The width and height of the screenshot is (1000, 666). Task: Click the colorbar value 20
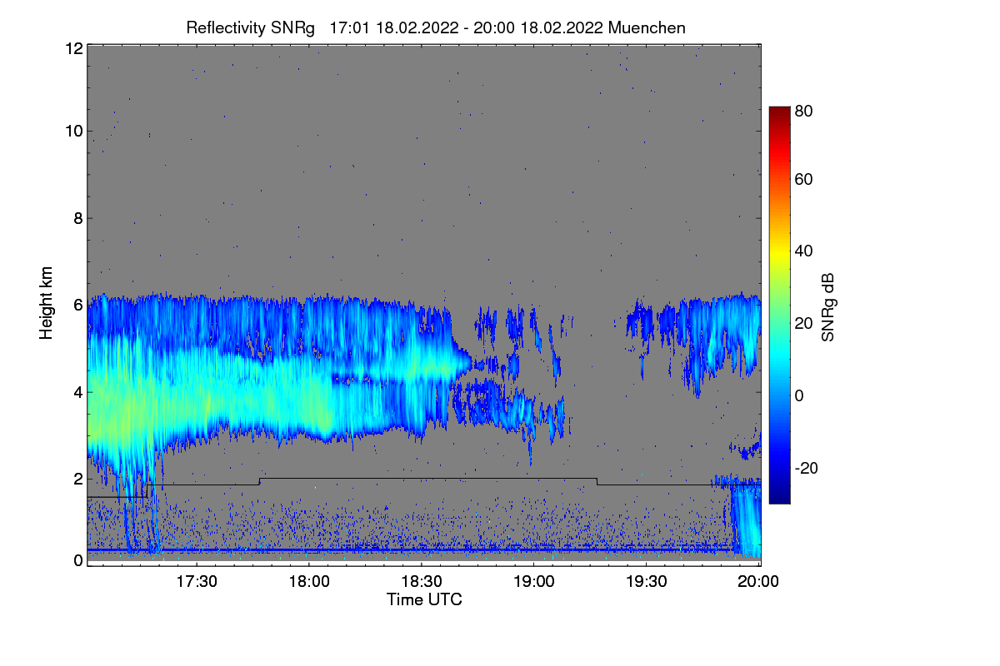pos(803,323)
